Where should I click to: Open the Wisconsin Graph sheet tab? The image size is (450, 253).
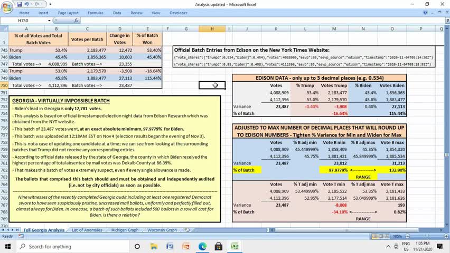[x=162, y=230]
